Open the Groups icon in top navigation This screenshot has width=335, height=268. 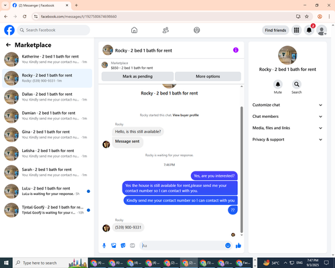tap(197, 30)
